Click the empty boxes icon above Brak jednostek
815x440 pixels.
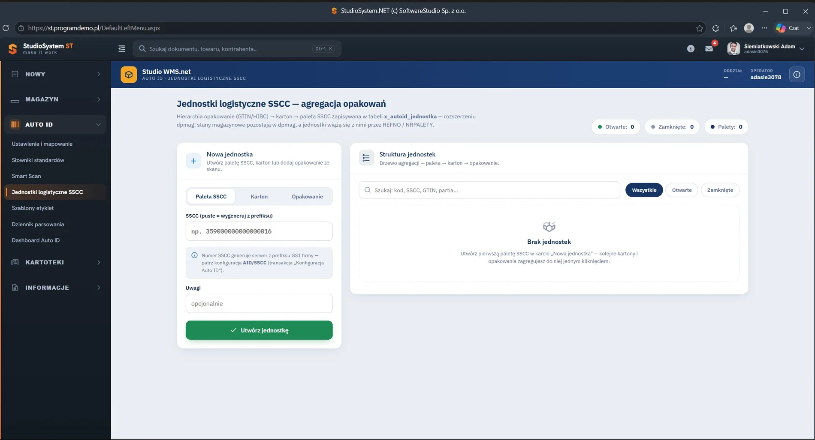click(x=549, y=226)
